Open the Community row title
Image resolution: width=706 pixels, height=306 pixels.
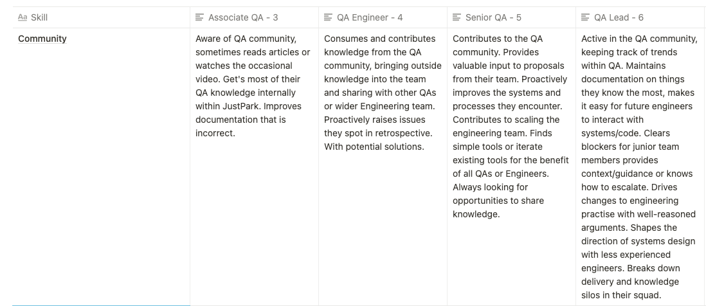click(x=42, y=39)
